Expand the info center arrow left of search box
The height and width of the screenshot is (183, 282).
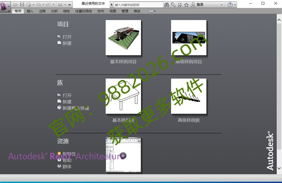point(112,5)
